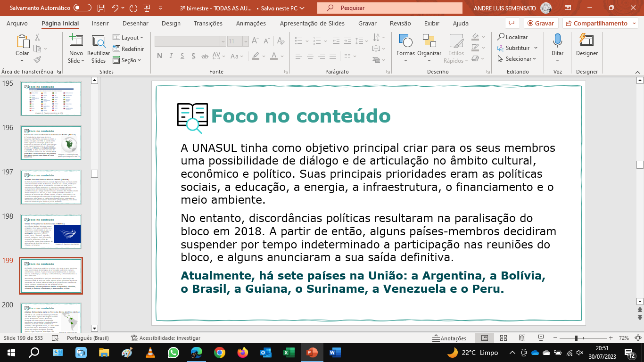The image size is (644, 362).
Task: Toggle underline S formatting
Action: point(182,56)
